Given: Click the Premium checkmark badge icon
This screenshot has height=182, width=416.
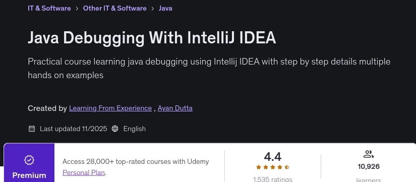Looking at the screenshot, I should coord(29,160).
